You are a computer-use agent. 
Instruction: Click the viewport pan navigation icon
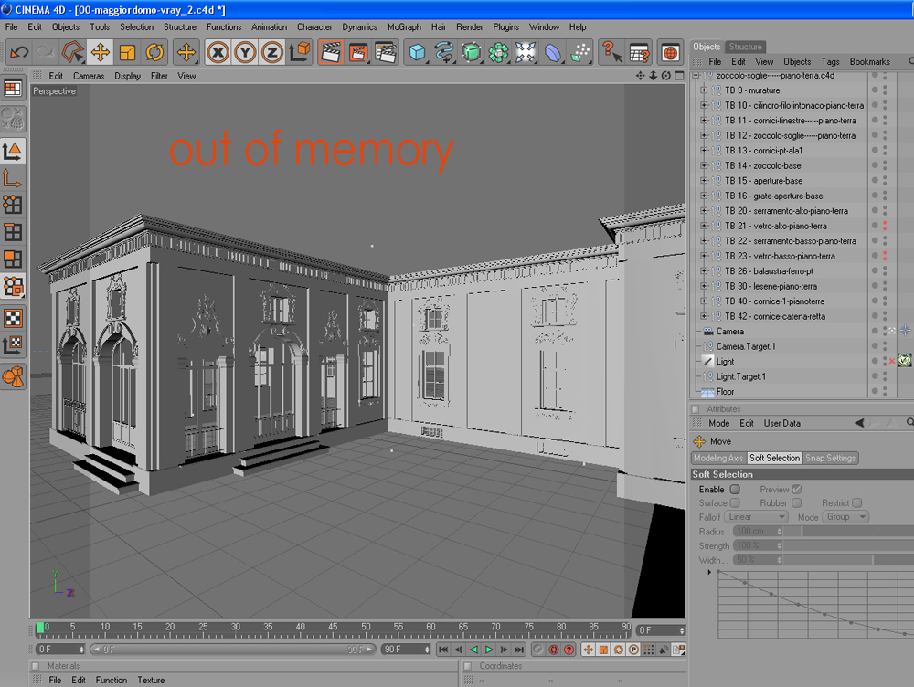coord(640,76)
